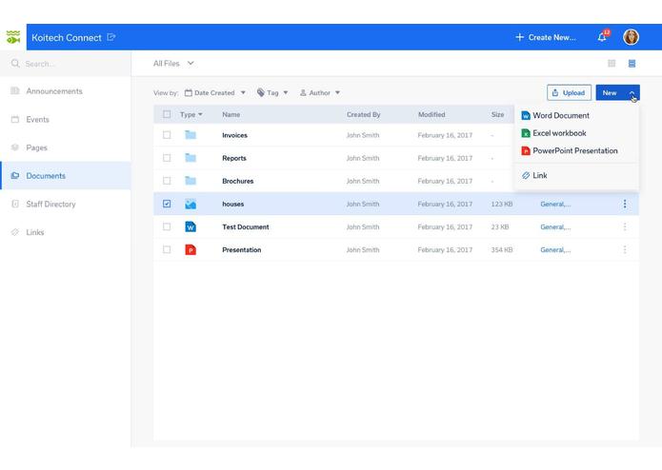Open the Reports folder name
662x470 pixels.
point(234,158)
